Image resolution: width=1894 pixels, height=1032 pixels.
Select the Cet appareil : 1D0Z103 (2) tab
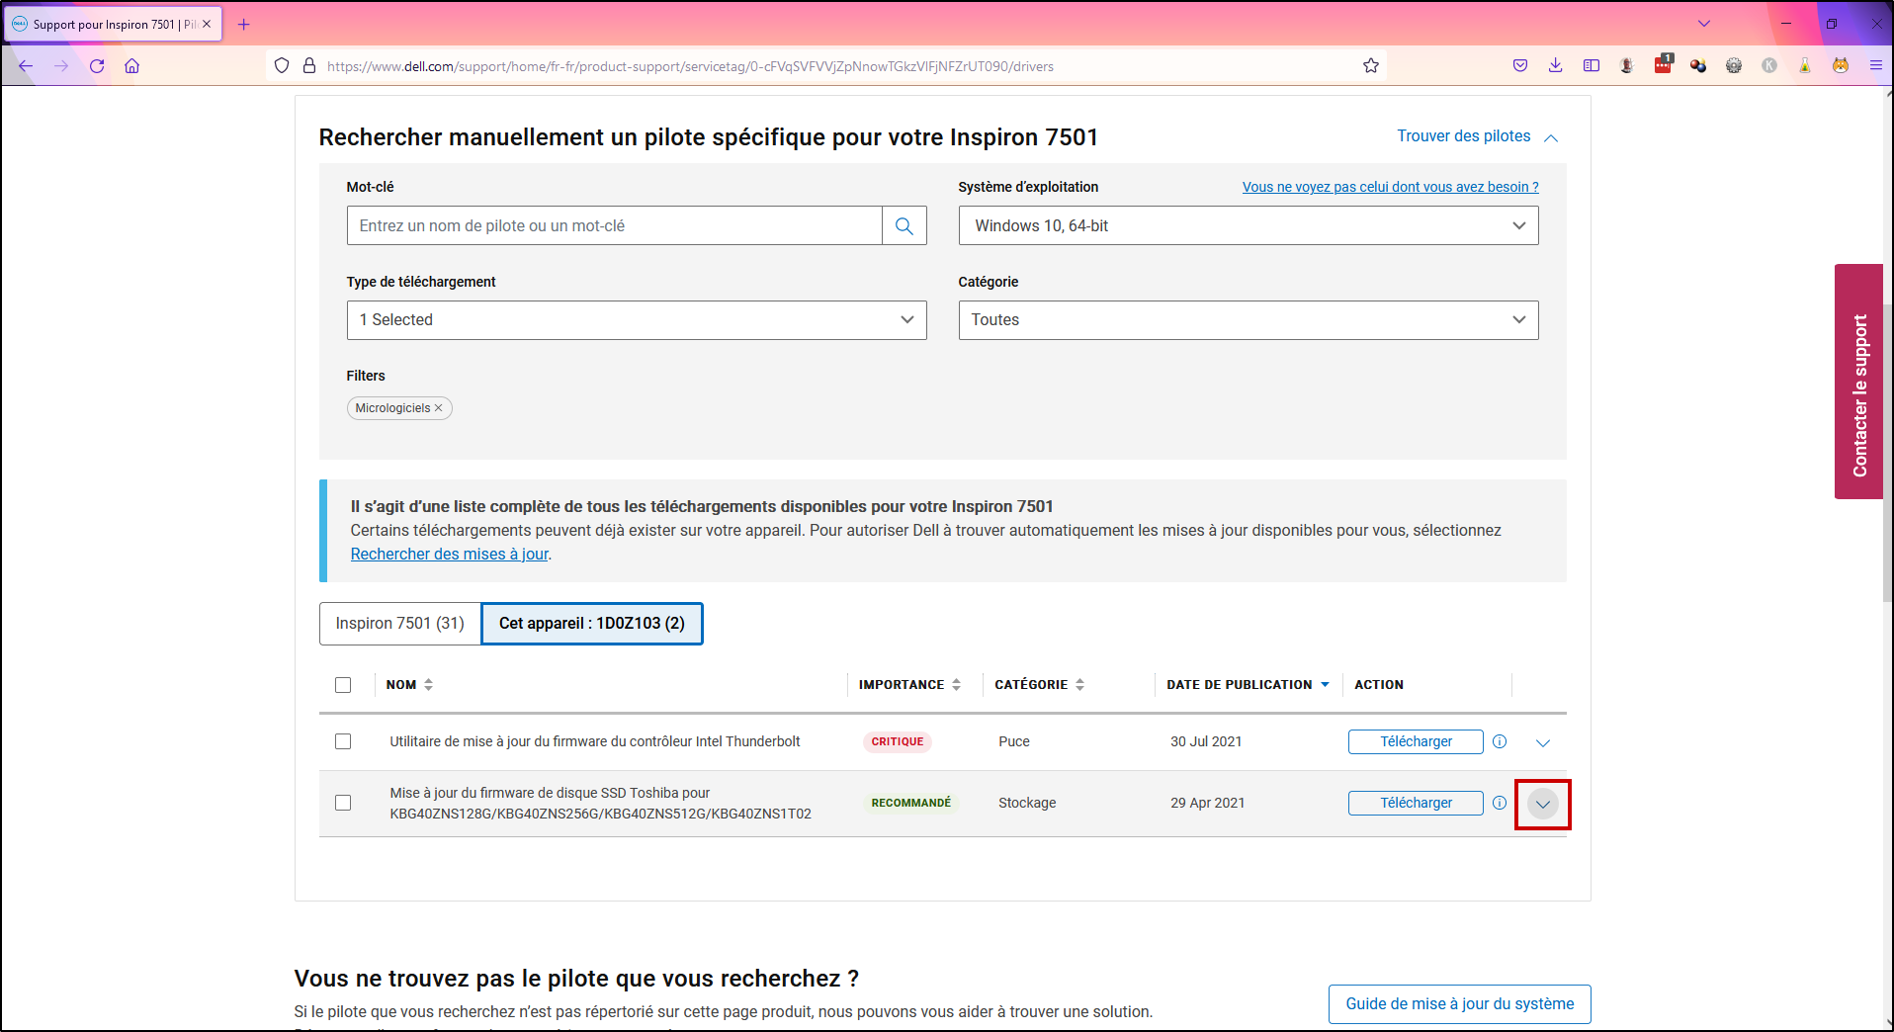(592, 624)
